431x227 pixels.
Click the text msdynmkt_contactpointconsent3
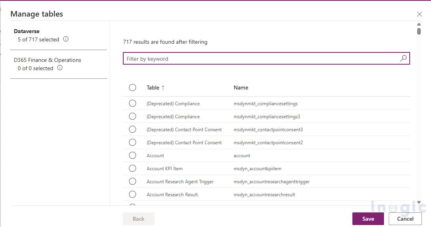pos(268,129)
